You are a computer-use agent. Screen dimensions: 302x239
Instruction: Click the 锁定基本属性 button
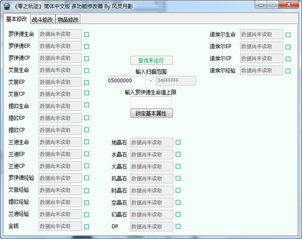(x=151, y=113)
